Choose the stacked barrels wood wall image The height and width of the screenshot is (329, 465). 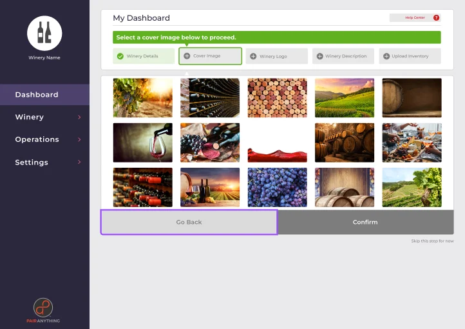click(x=345, y=187)
